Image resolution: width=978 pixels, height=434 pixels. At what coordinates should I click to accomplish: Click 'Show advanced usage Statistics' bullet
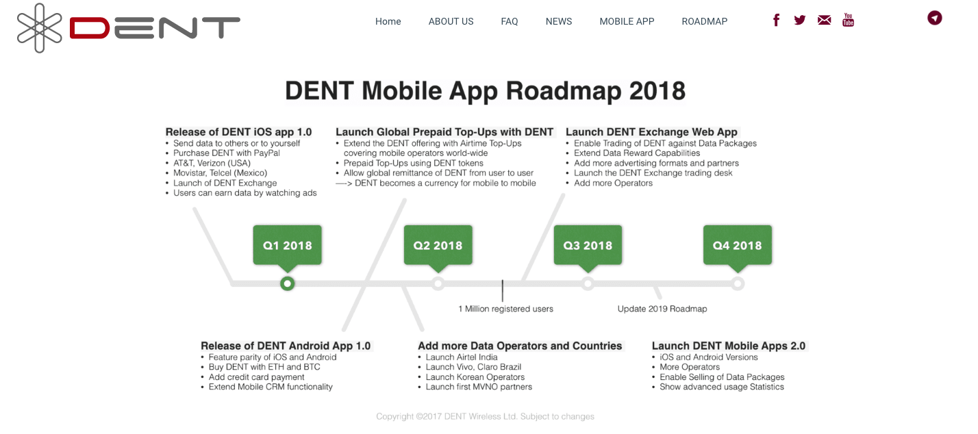tap(722, 387)
